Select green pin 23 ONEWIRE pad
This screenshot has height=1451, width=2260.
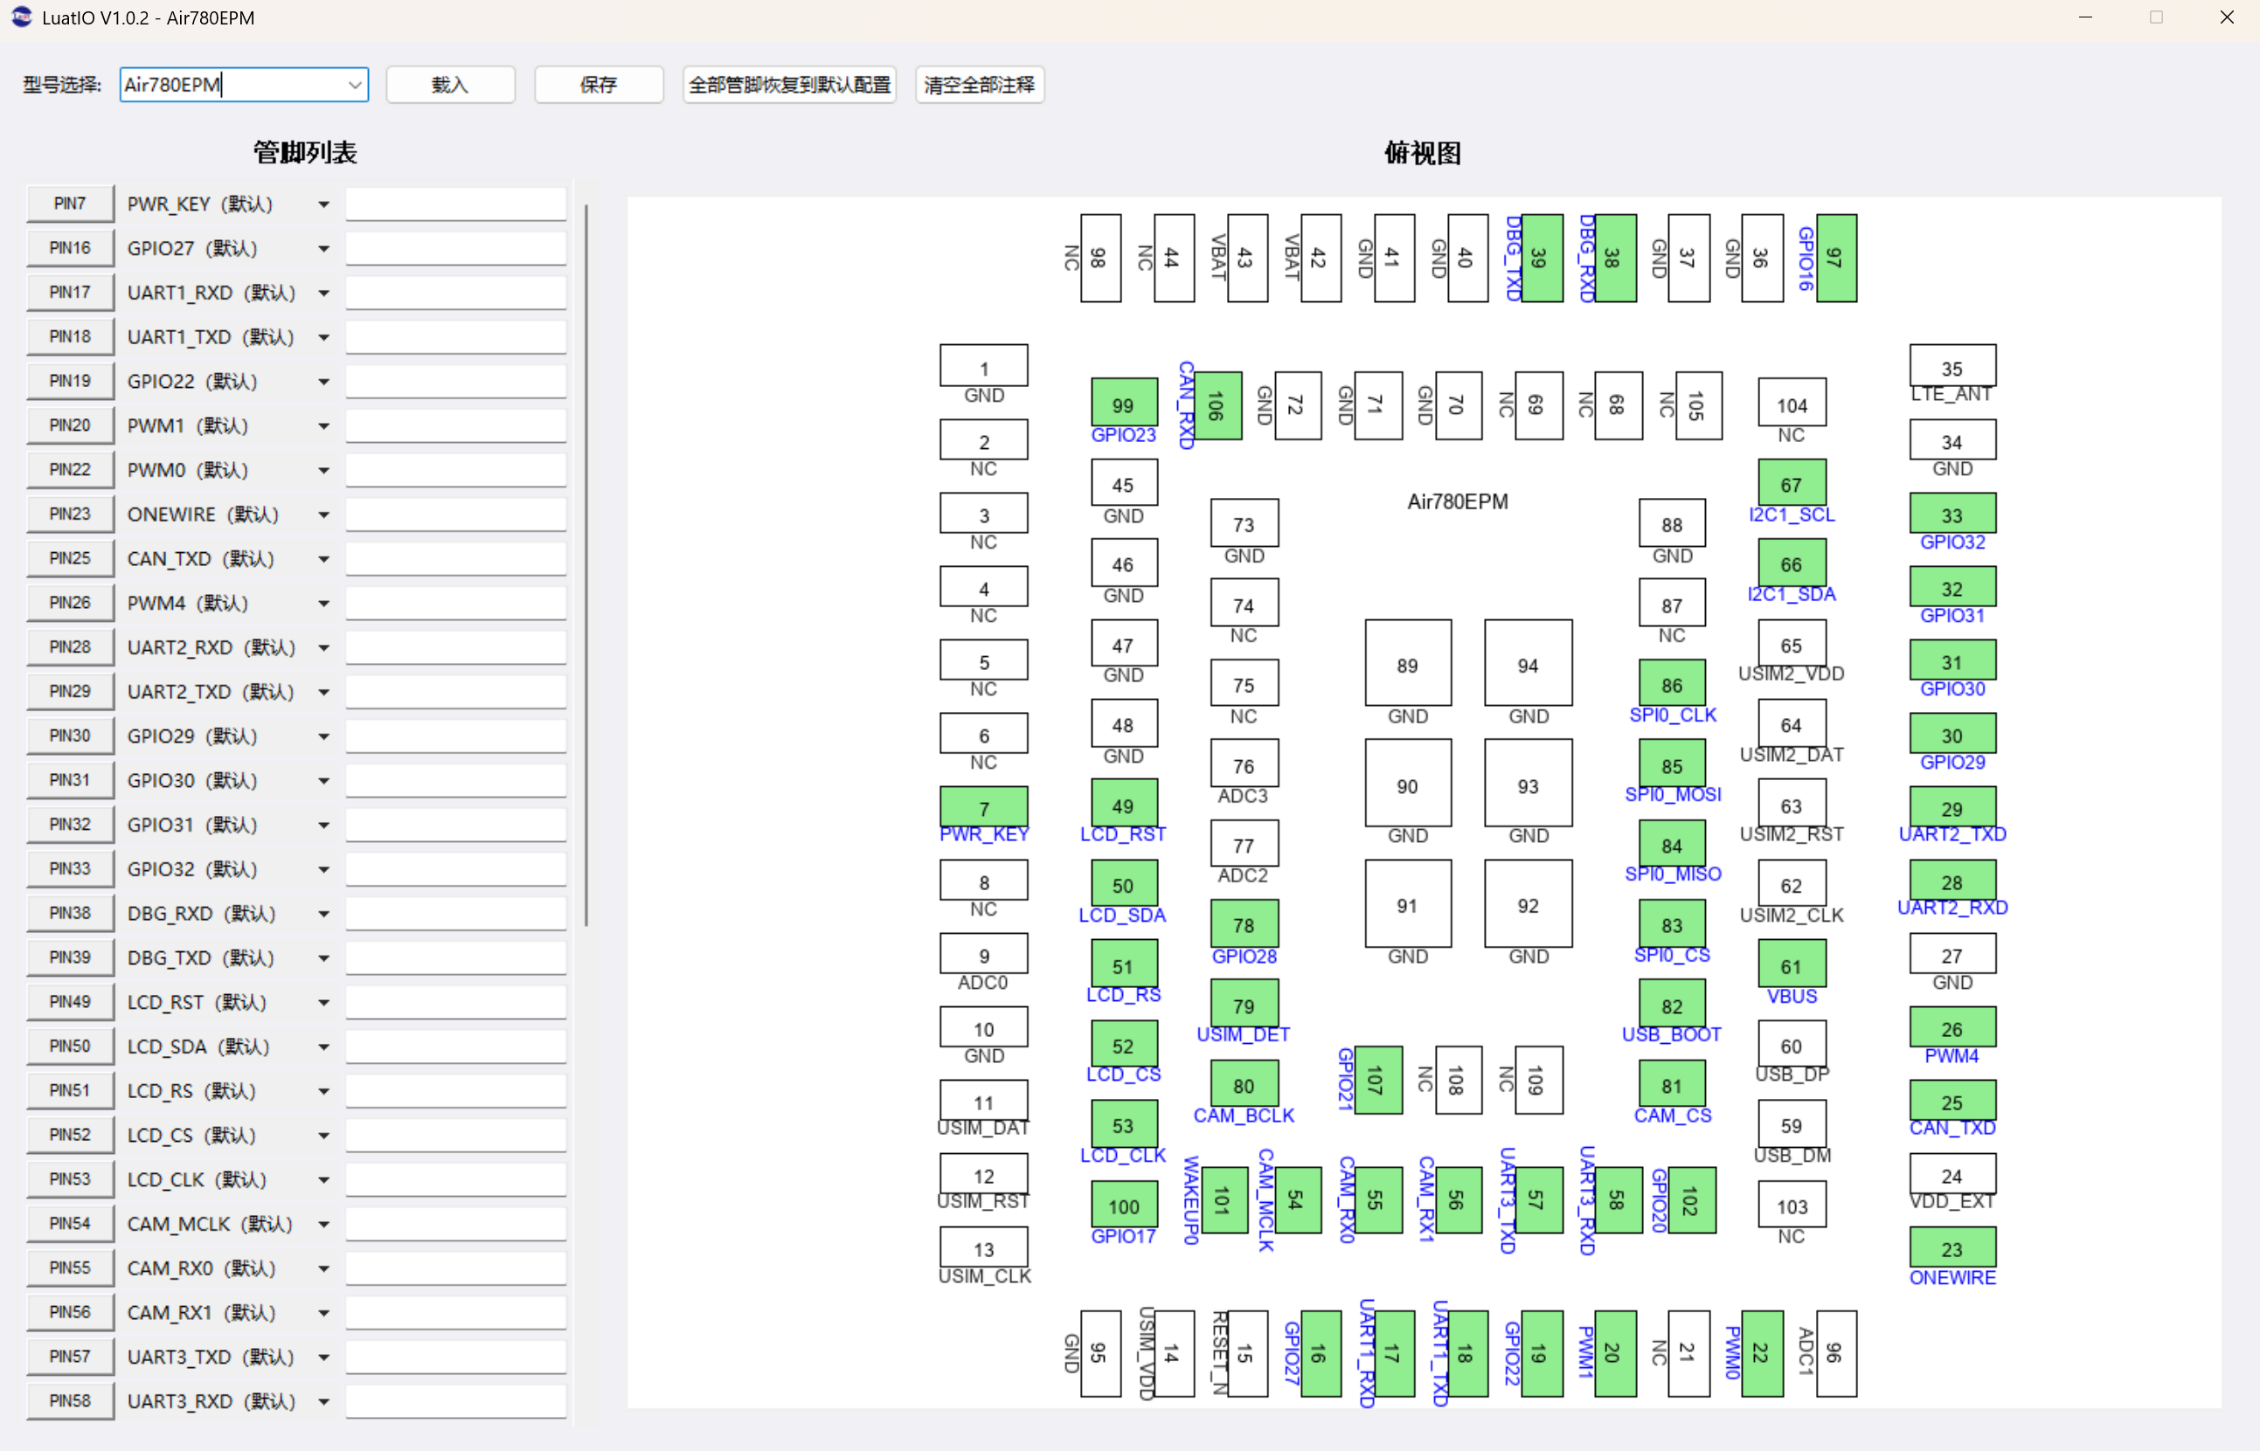(1952, 1247)
